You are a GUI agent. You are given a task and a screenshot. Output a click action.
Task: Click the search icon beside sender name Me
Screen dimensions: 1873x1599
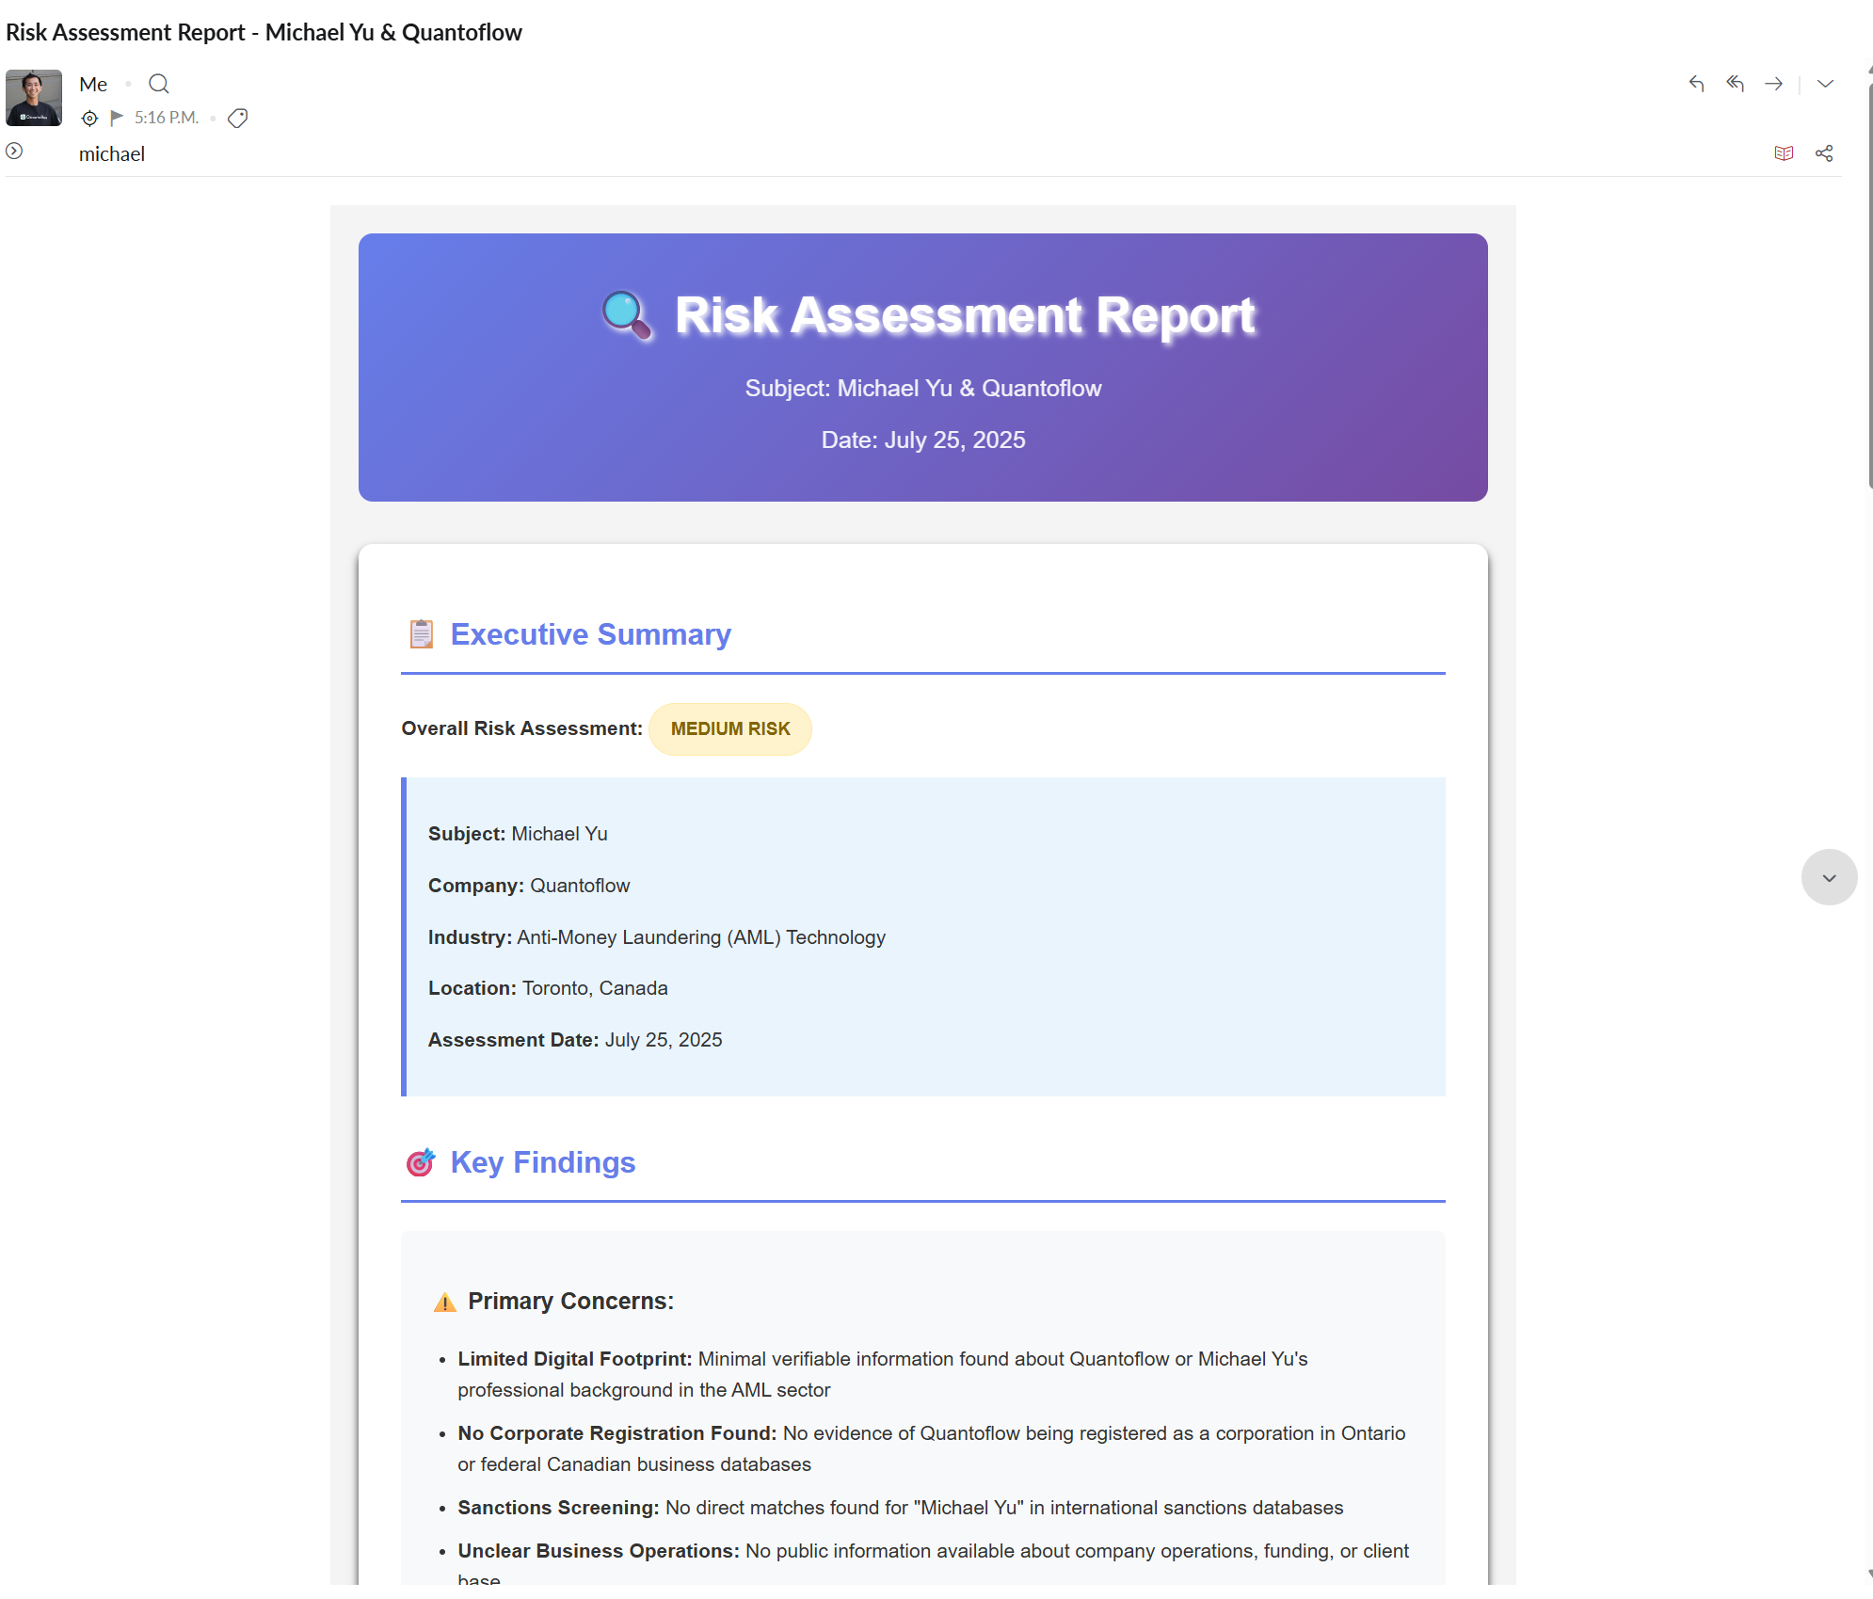click(x=159, y=84)
